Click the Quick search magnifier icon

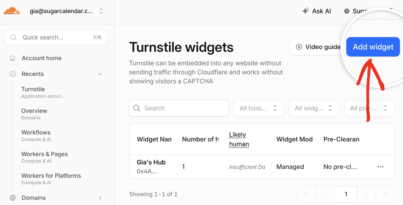(x=14, y=37)
